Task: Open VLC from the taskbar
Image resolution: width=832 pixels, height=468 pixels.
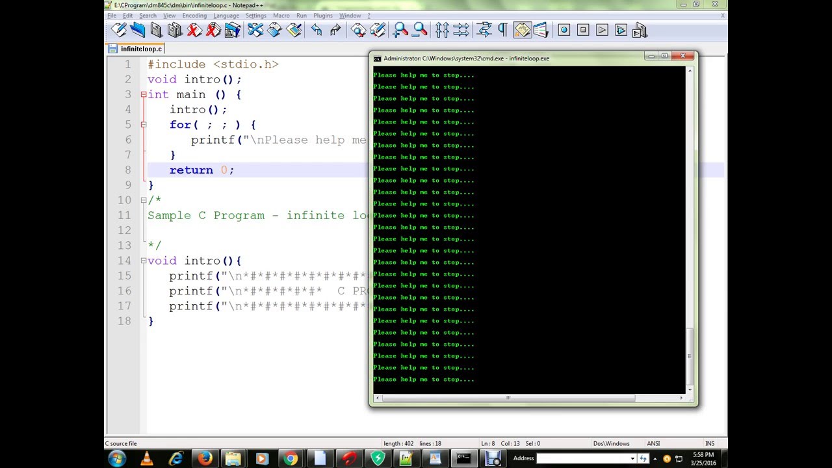Action: 147,458
